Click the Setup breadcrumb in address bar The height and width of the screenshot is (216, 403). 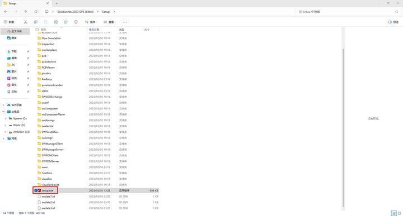tap(106, 12)
